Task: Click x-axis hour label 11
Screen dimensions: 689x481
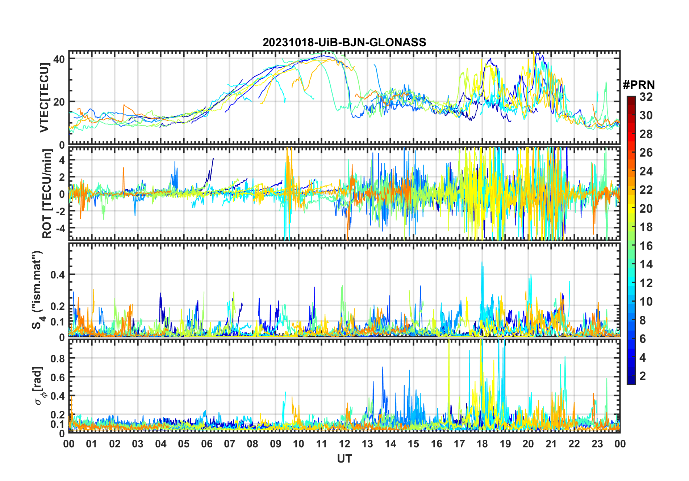Action: coord(321,444)
